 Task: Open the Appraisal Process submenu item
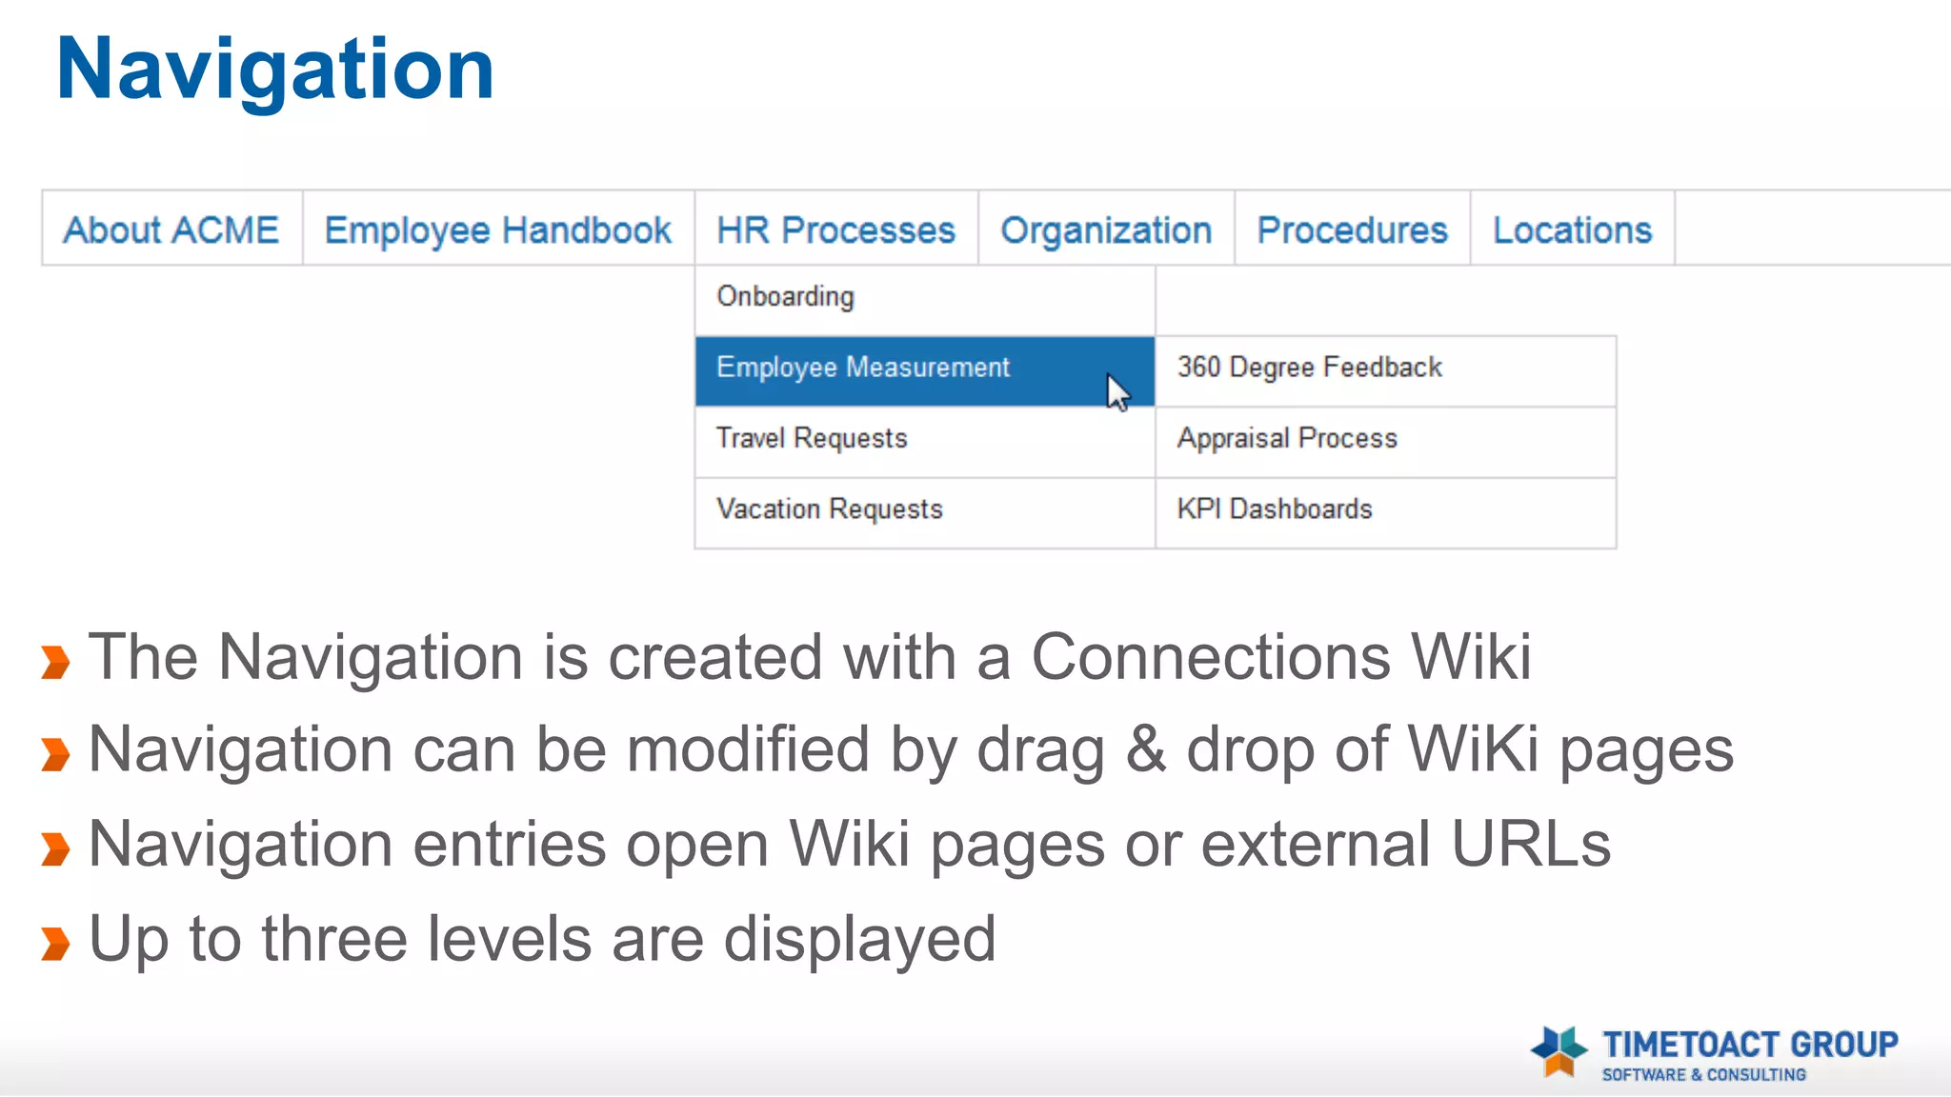[x=1386, y=442]
